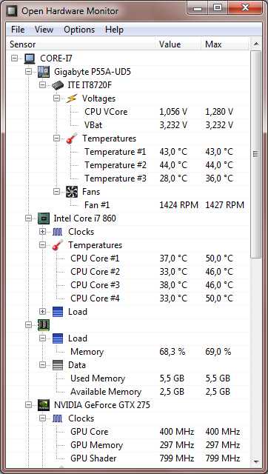This screenshot has width=268, height=474.
Task: Open the Options menu
Action: [x=79, y=30]
